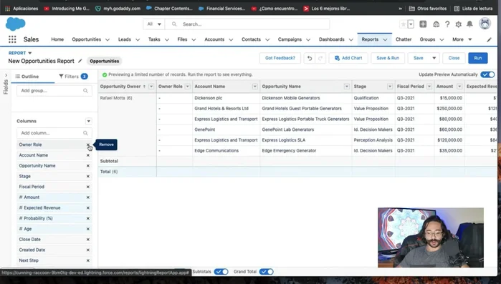Open Otros favoritos bookmarks folder

tap(428, 9)
